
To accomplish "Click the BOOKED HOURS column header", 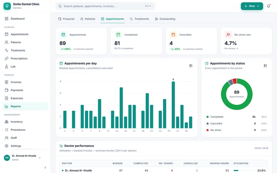I will coord(219,163).
